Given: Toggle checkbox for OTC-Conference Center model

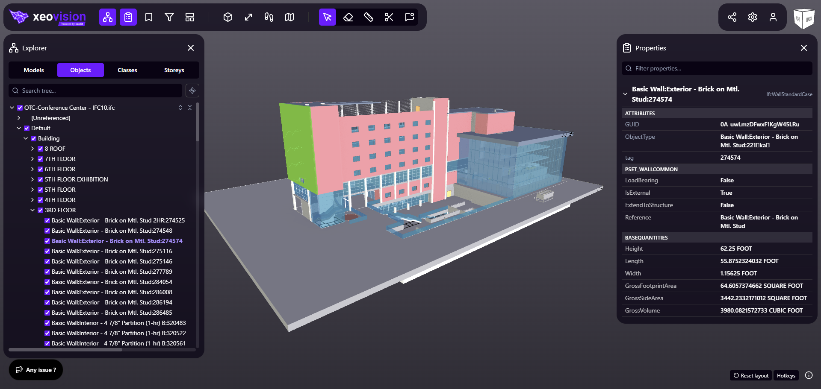Looking at the screenshot, I should click(20, 108).
